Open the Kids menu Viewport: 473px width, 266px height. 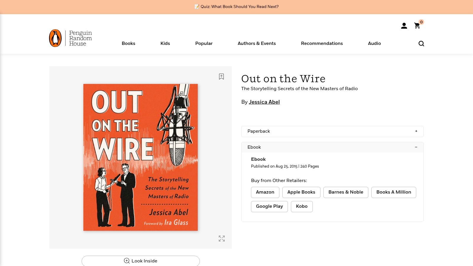[165, 43]
